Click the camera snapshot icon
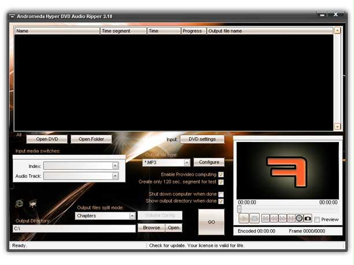Image resolution: width=354 pixels, height=265 pixels. [308, 218]
